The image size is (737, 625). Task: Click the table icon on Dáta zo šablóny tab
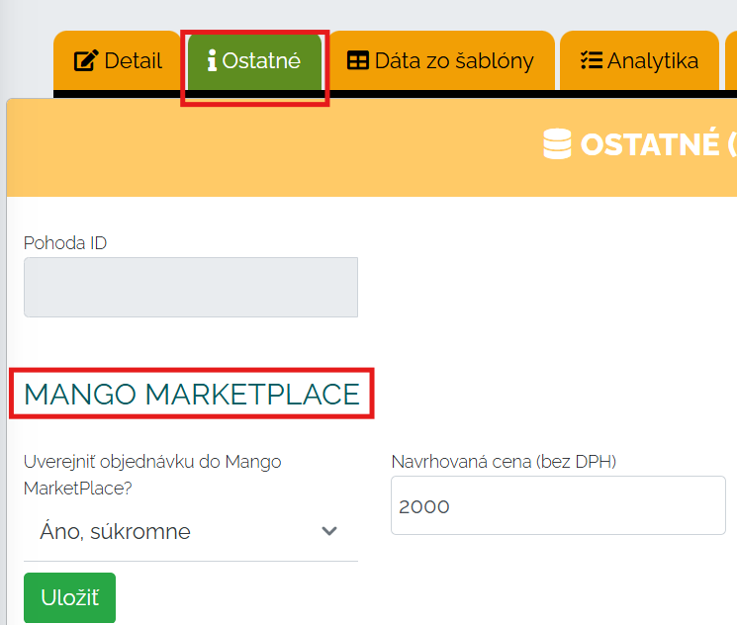click(357, 61)
